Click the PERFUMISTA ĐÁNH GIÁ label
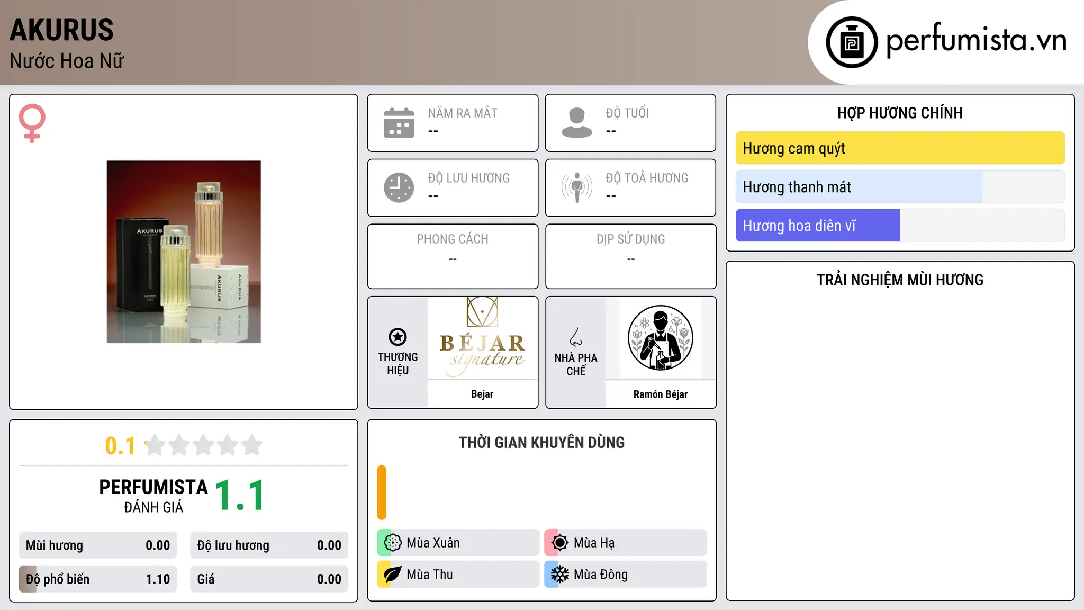This screenshot has height=610, width=1084. (153, 496)
